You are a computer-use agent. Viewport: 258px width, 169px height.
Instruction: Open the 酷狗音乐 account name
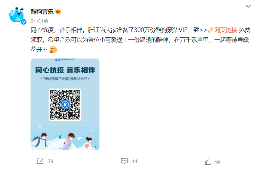click(x=42, y=12)
